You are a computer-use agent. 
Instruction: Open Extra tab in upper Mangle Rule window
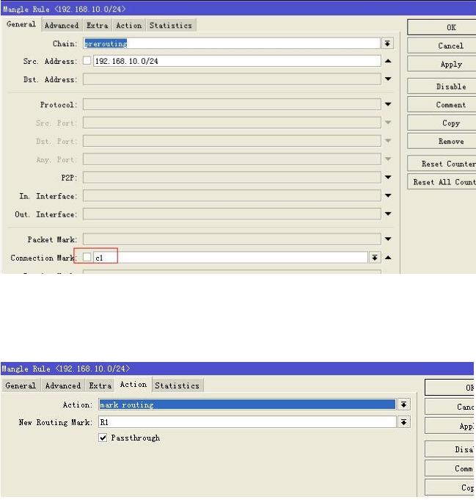[x=97, y=26]
